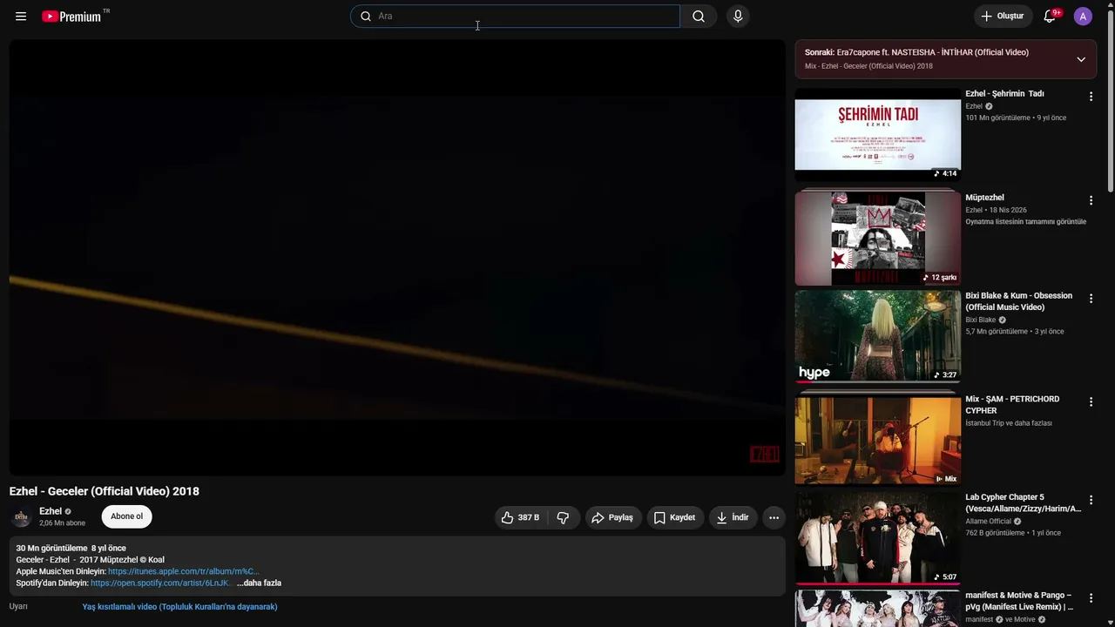Open Şehrimin Tadı video thumbnail
Image resolution: width=1115 pixels, height=627 pixels.
[878, 134]
